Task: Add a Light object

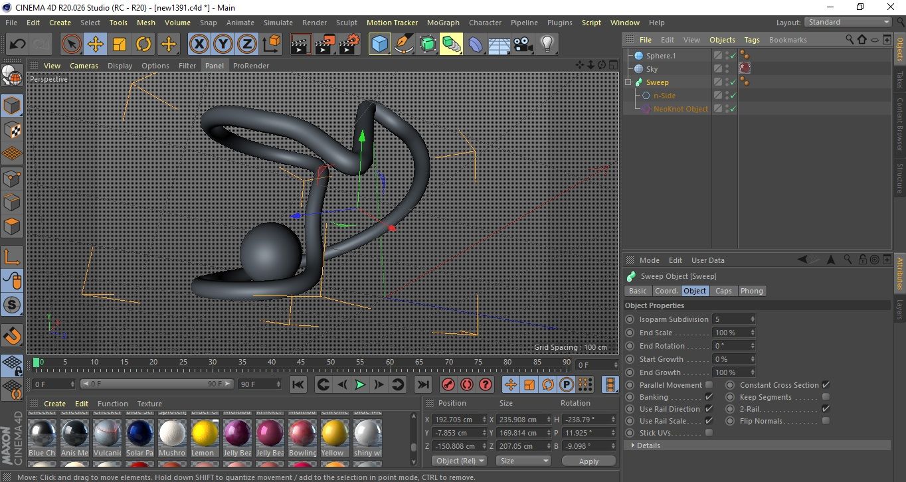Action: click(547, 44)
